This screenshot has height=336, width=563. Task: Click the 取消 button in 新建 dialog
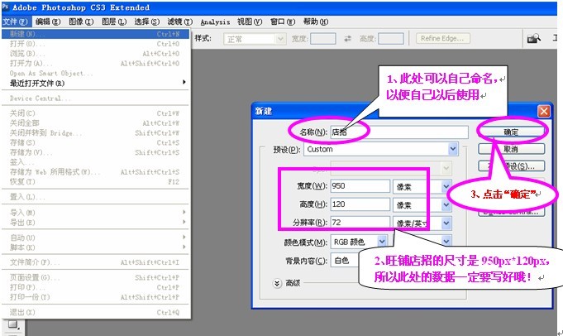click(x=511, y=149)
